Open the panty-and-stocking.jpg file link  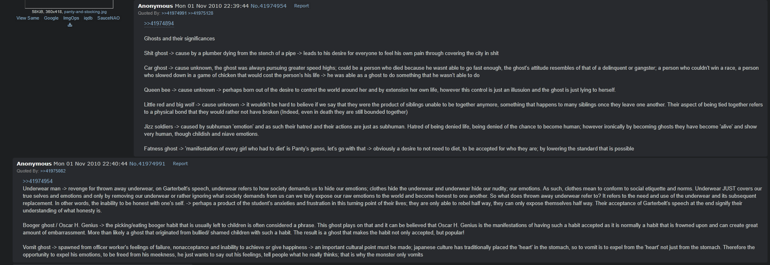[85, 12]
